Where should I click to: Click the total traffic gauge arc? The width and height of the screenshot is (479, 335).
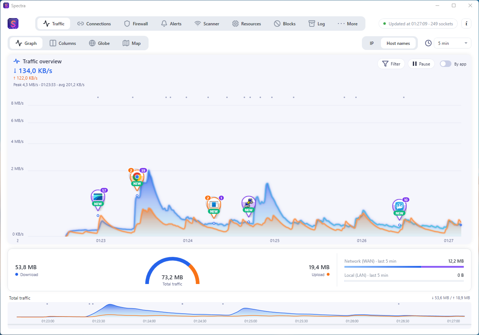[x=173, y=270]
